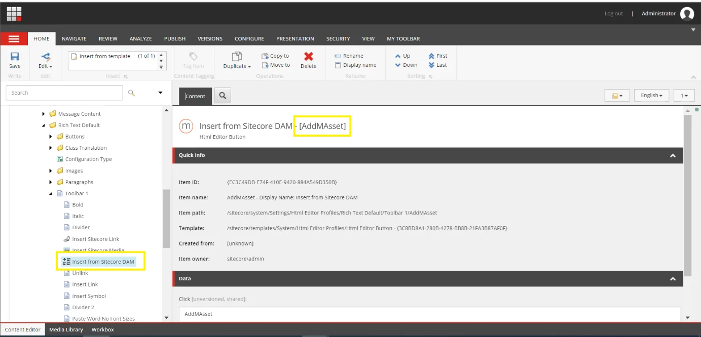Open the Edit dropdown in the ribbon
Viewport: 701px width, 337px height.
(46, 66)
